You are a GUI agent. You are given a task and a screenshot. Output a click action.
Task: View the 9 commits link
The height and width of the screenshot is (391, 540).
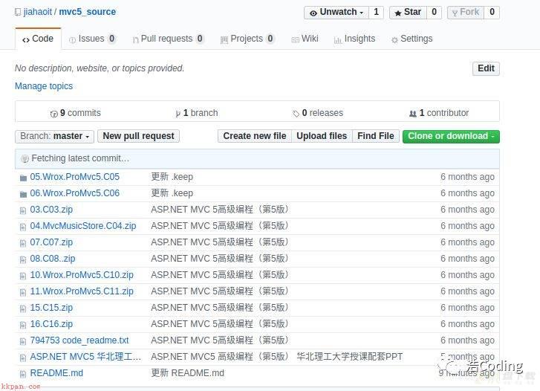click(76, 113)
